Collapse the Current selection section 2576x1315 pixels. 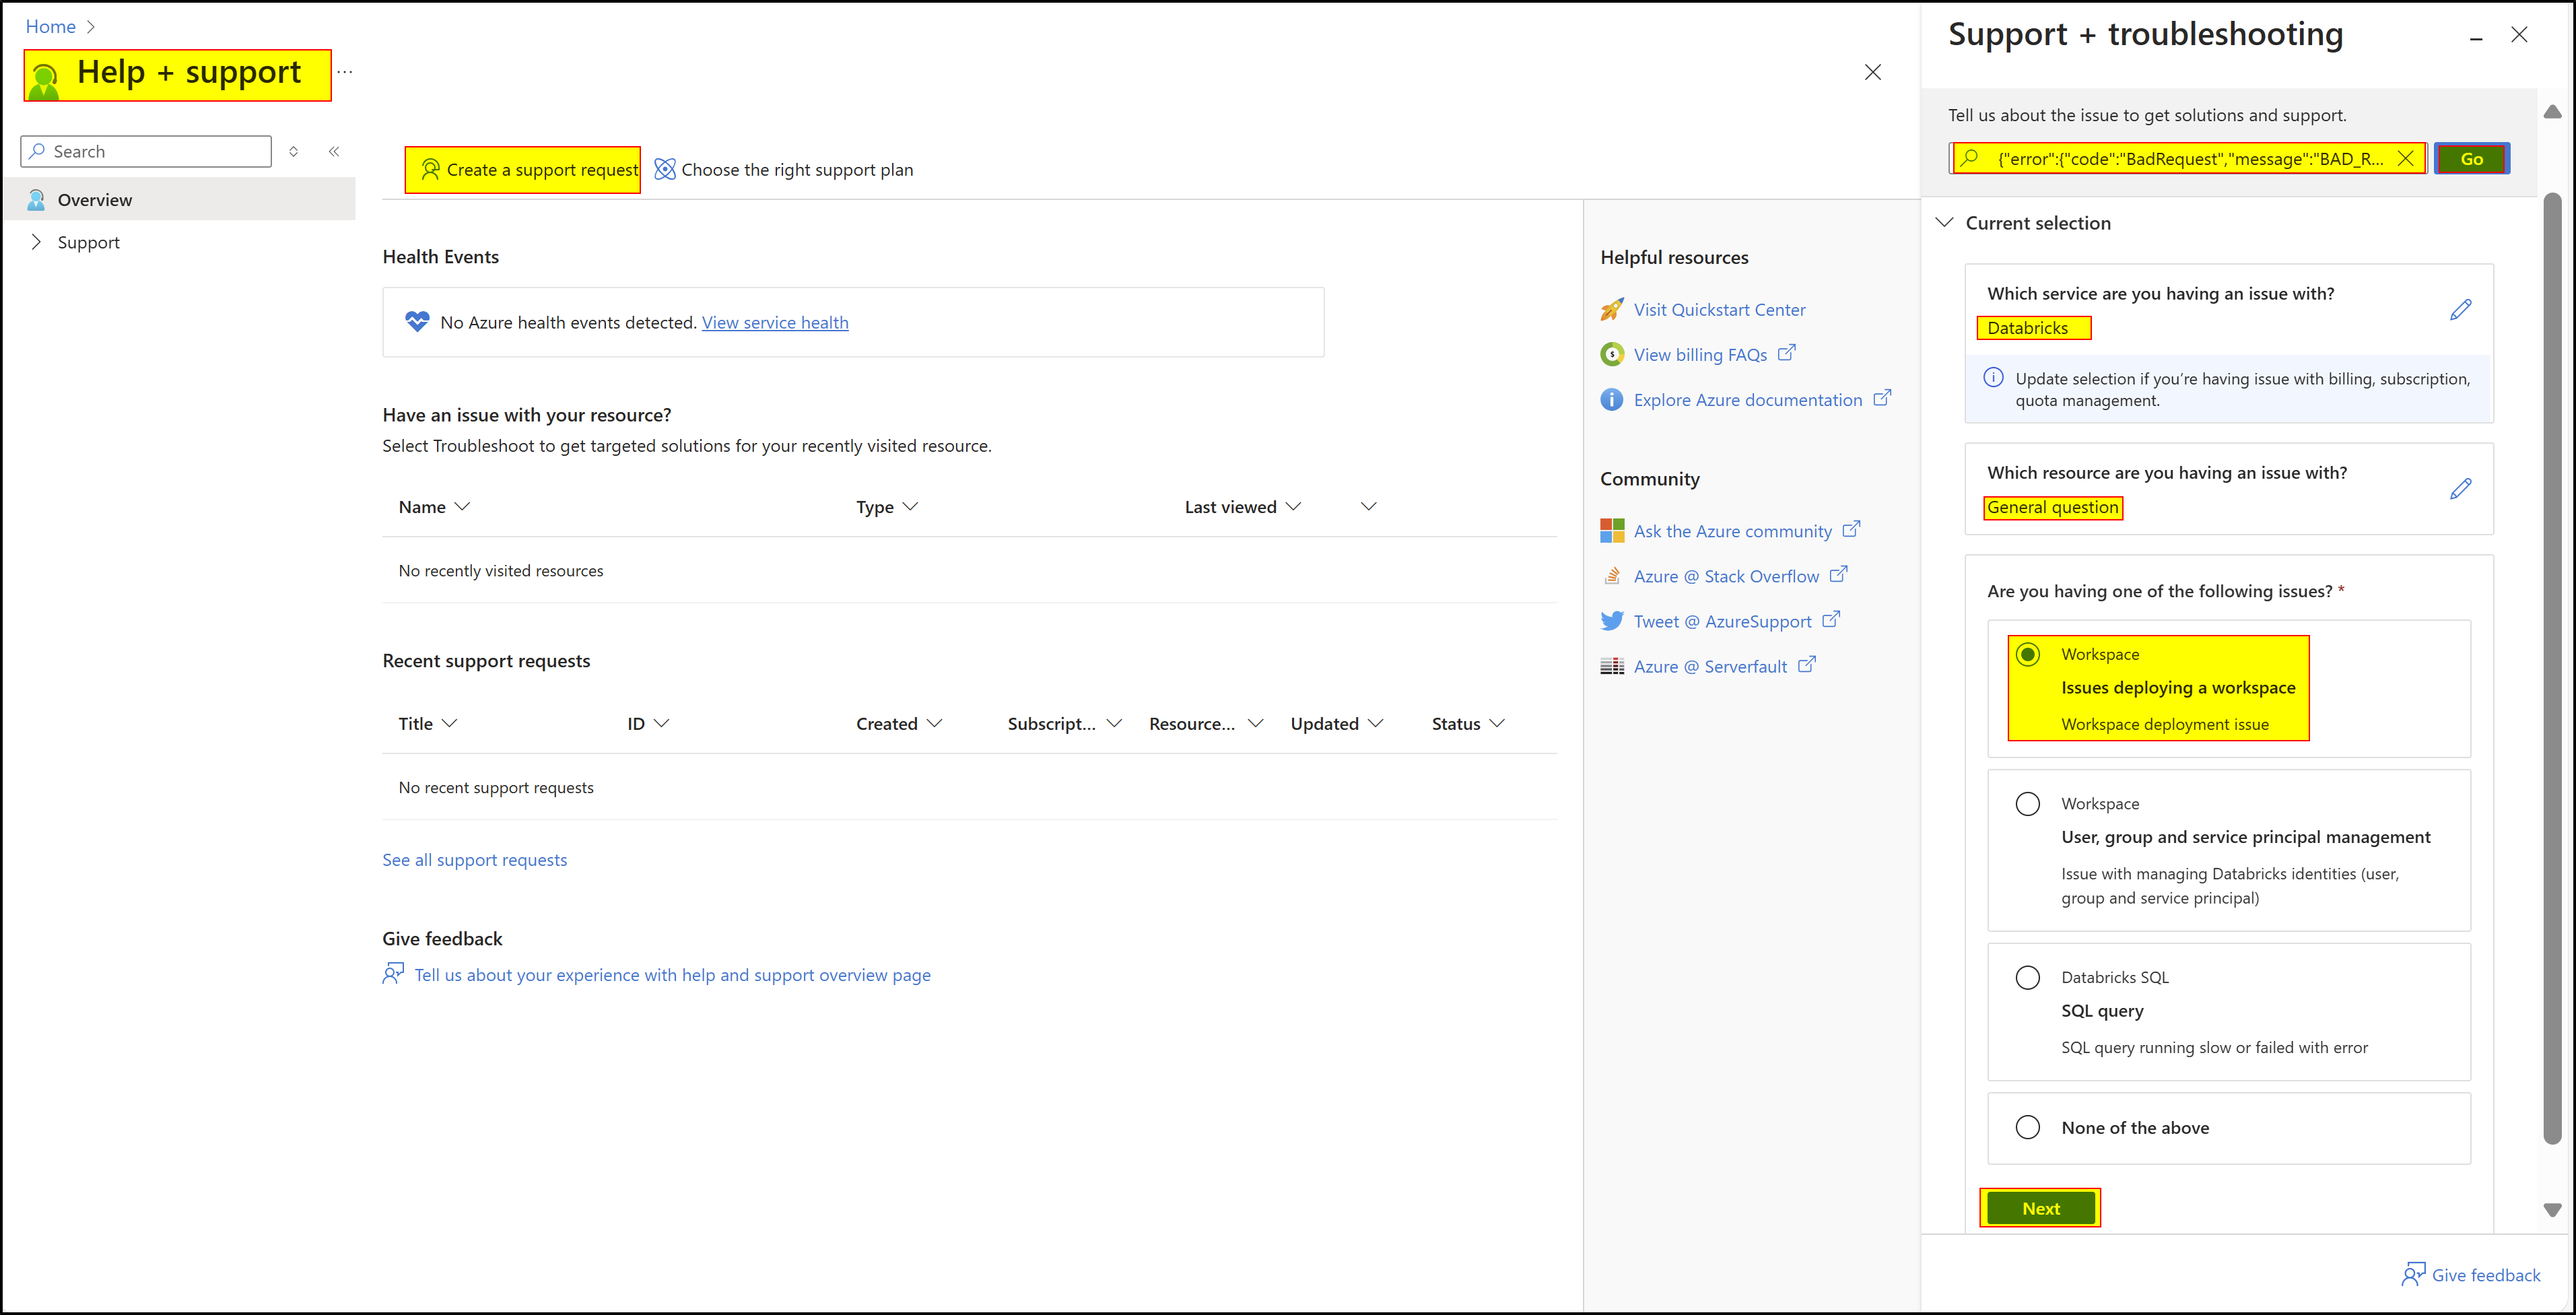tap(1945, 222)
